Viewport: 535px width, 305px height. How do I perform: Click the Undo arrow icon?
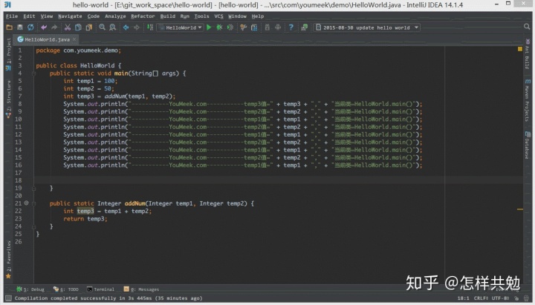[44, 27]
